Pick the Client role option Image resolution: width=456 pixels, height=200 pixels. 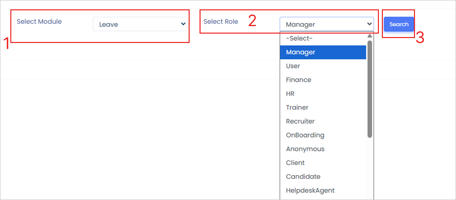click(x=295, y=163)
